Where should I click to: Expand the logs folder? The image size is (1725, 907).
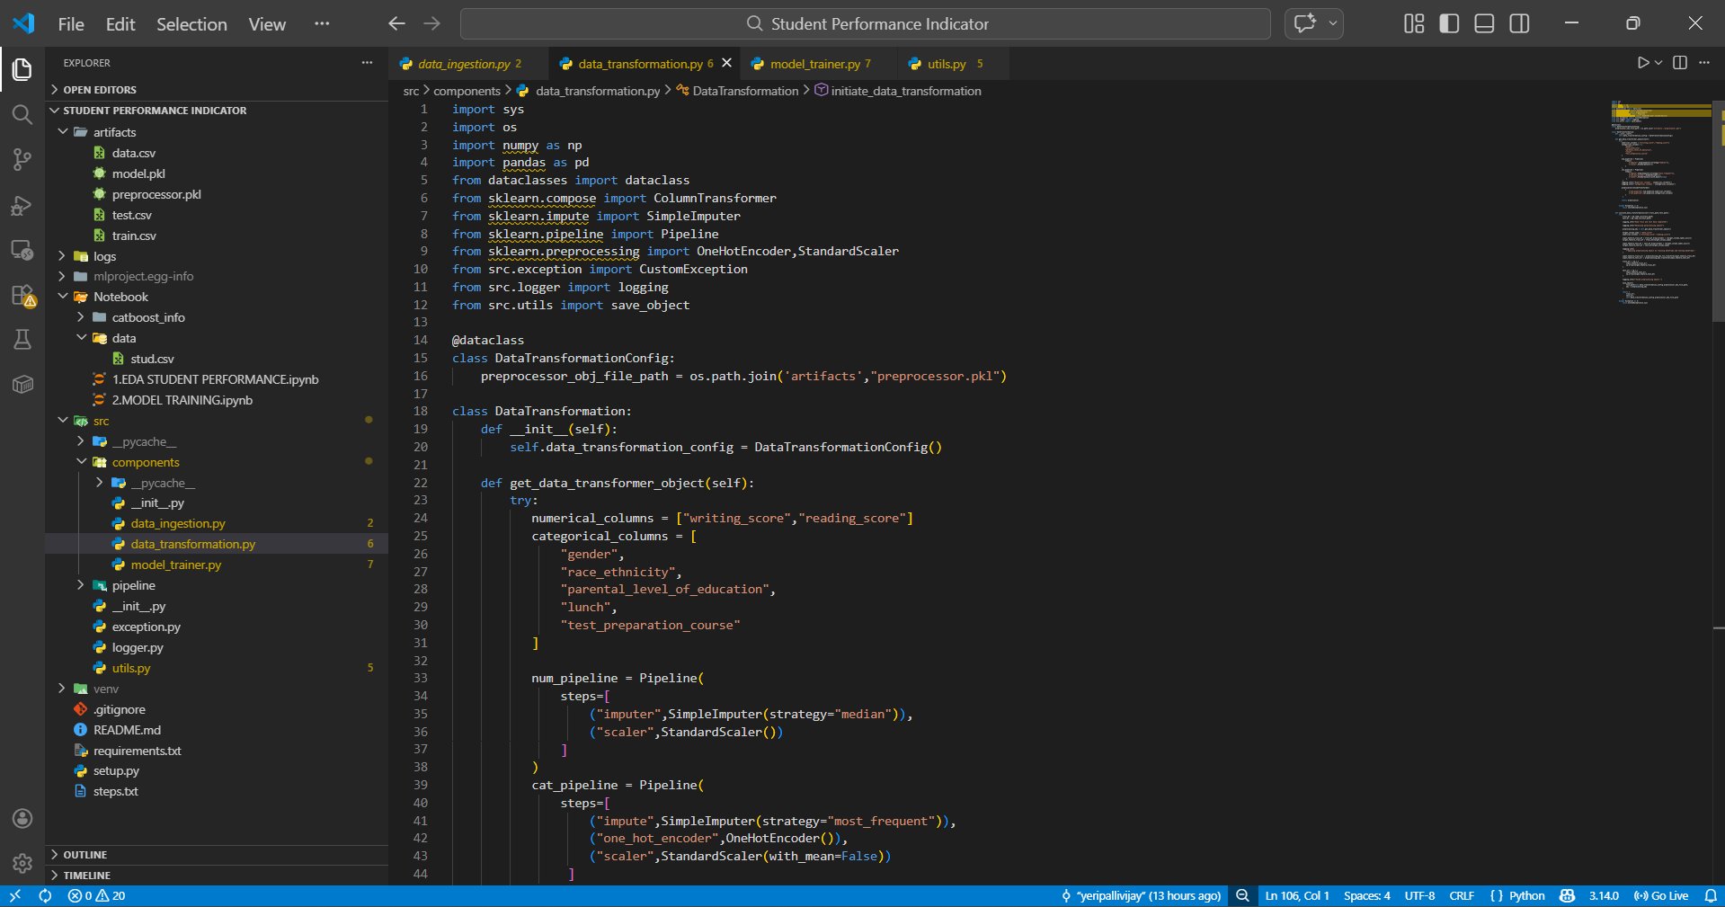(x=104, y=256)
